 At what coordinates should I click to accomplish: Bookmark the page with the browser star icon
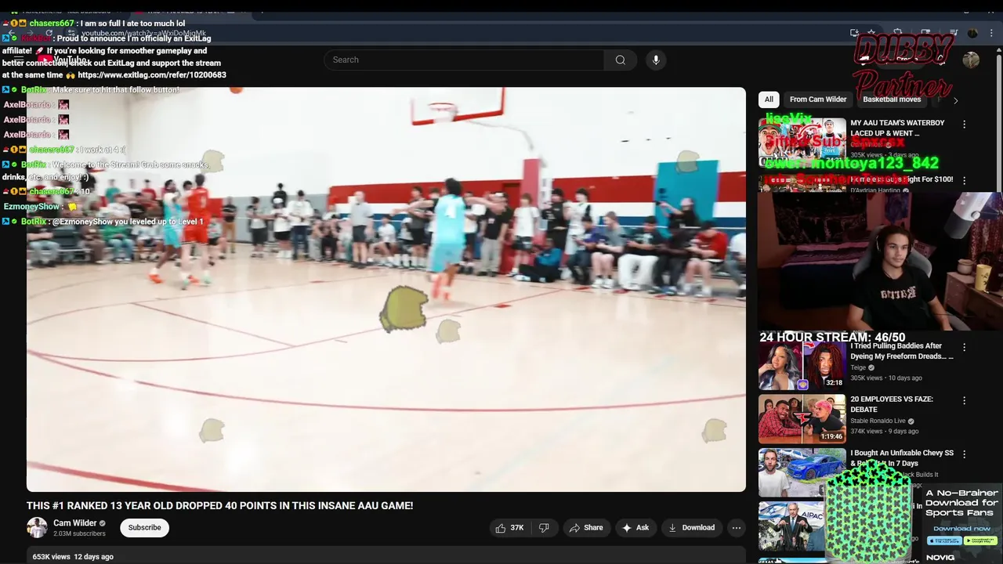[x=871, y=33]
